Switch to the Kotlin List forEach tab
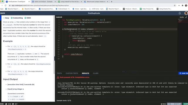The width and height of the screenshot is (188, 105). click(x=43, y=2)
